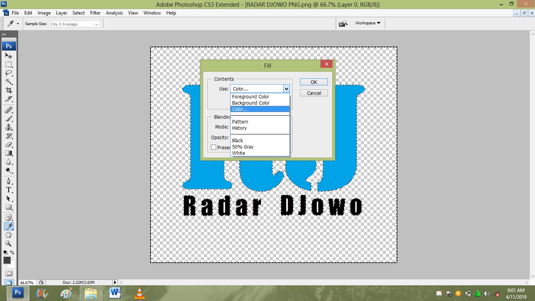Click the Doc: 2.22M/2.63M status text
Image resolution: width=535 pixels, height=301 pixels.
(78, 283)
